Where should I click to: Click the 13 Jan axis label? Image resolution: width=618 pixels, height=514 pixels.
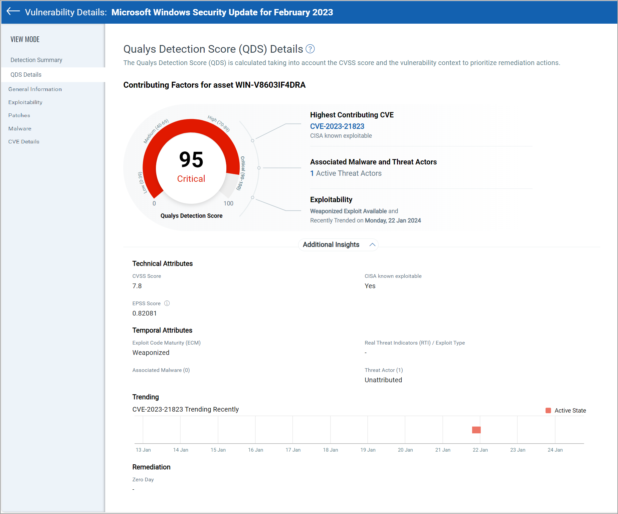pyautogui.click(x=143, y=450)
